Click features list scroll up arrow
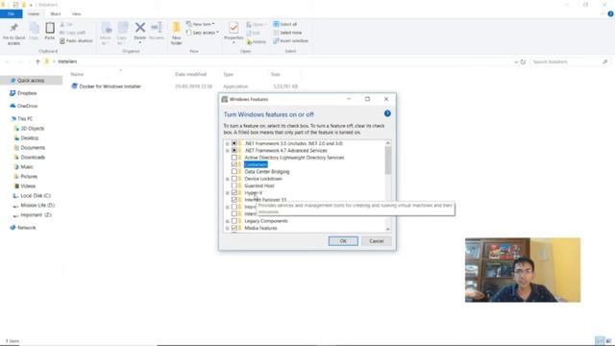Viewport: 615px width, 346px height. click(388, 143)
